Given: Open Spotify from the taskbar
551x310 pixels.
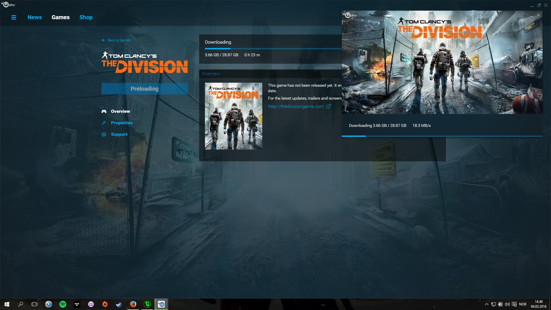Looking at the screenshot, I should [63, 304].
